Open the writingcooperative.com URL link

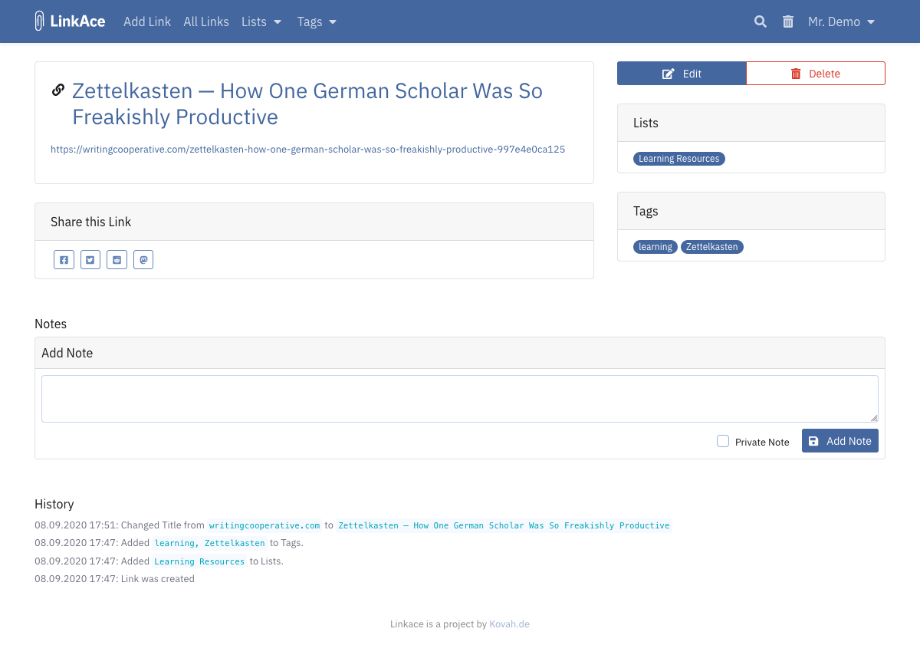pos(308,150)
